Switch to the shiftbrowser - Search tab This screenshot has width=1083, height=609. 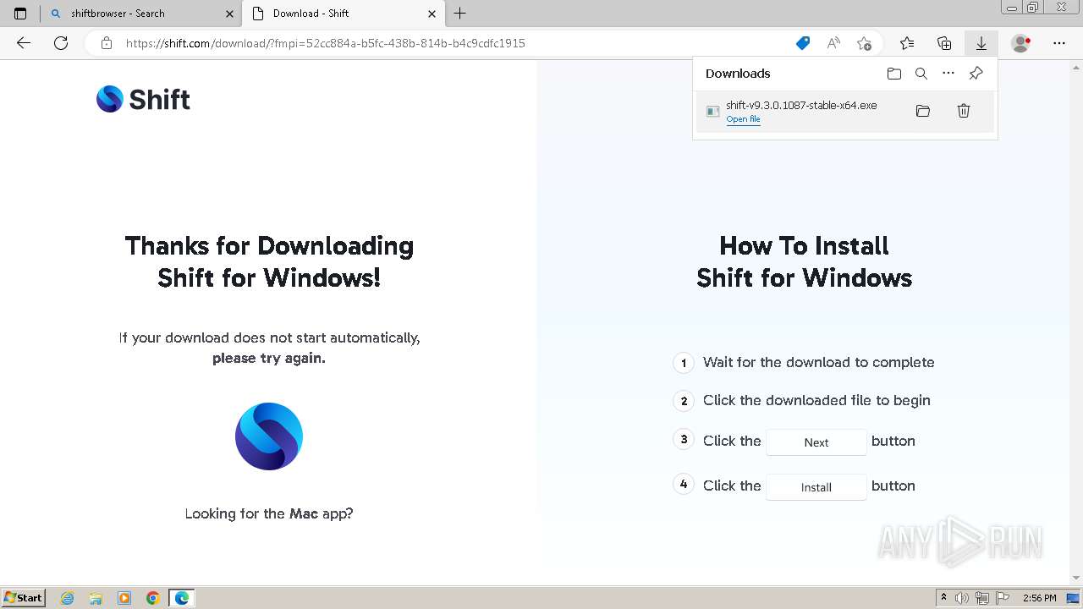point(140,14)
